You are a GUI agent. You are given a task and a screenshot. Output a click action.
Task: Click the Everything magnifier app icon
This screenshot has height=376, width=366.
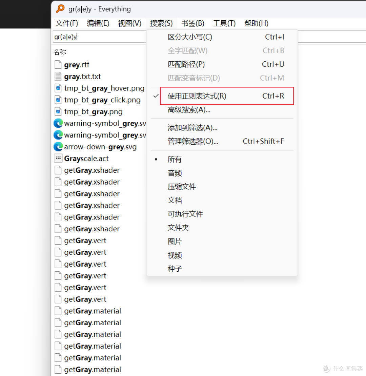point(60,8)
